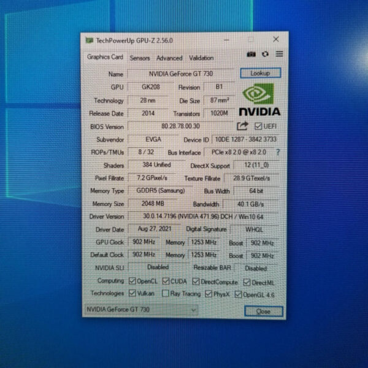Image resolution: width=368 pixels, height=368 pixels.
Task: Click the Revision value B1
Action: point(219,87)
